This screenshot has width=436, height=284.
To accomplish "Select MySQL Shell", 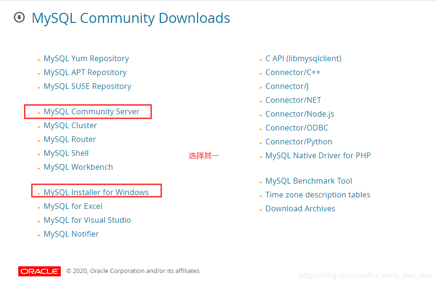I will tap(66, 153).
